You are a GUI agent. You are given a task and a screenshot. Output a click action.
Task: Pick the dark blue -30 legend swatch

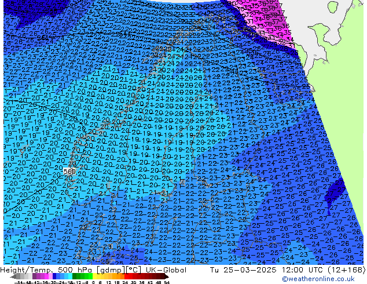click(x=54, y=277)
